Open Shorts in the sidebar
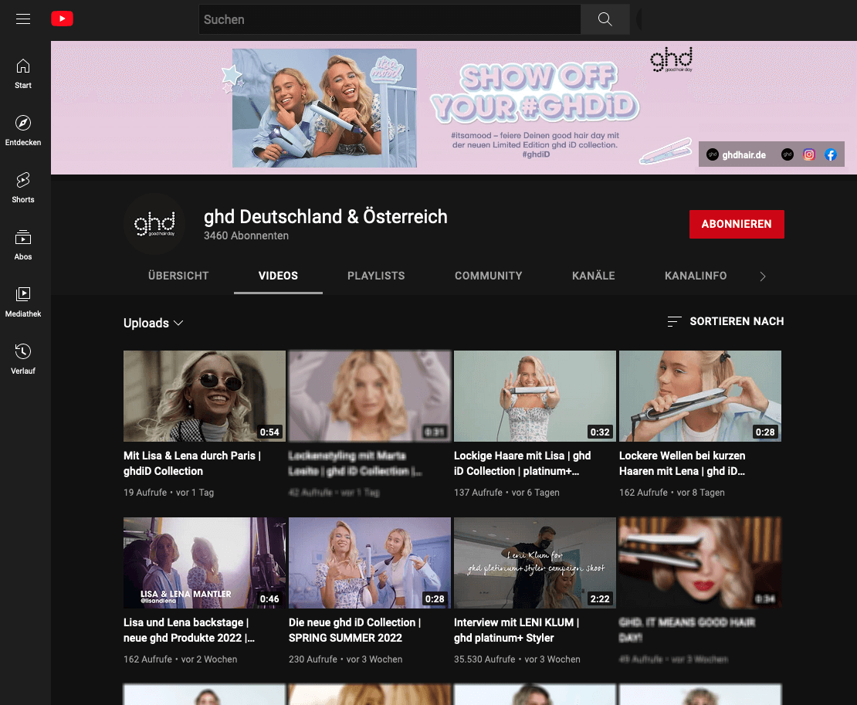The image size is (857, 705). (x=23, y=188)
